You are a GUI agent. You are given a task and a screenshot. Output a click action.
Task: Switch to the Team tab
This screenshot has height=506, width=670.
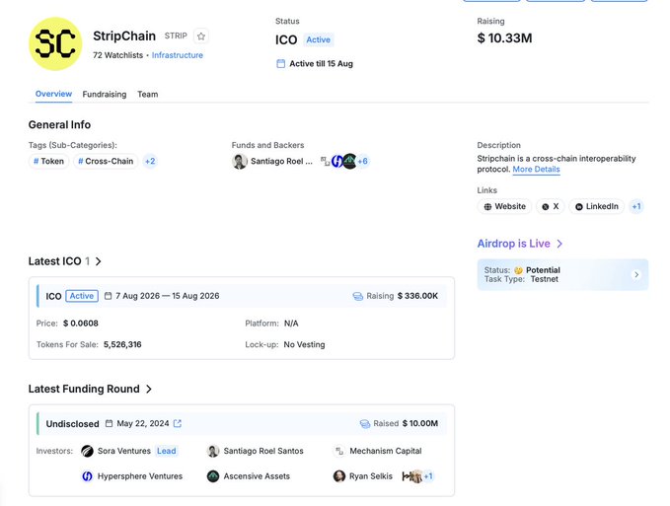tap(147, 95)
